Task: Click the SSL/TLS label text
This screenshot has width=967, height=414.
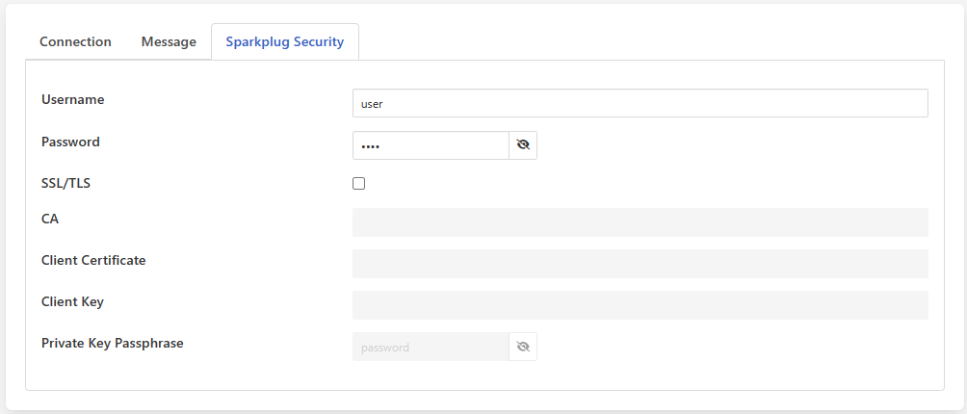Action: pyautogui.click(x=65, y=183)
